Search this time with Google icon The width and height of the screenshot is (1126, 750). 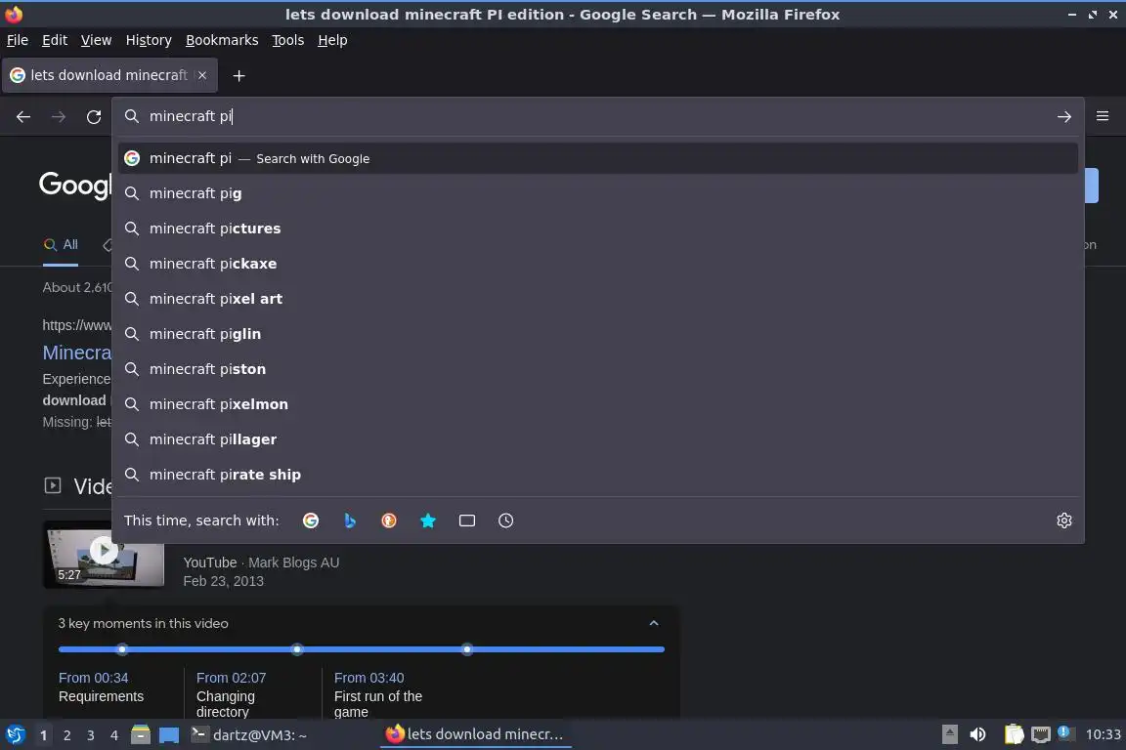coord(311,521)
